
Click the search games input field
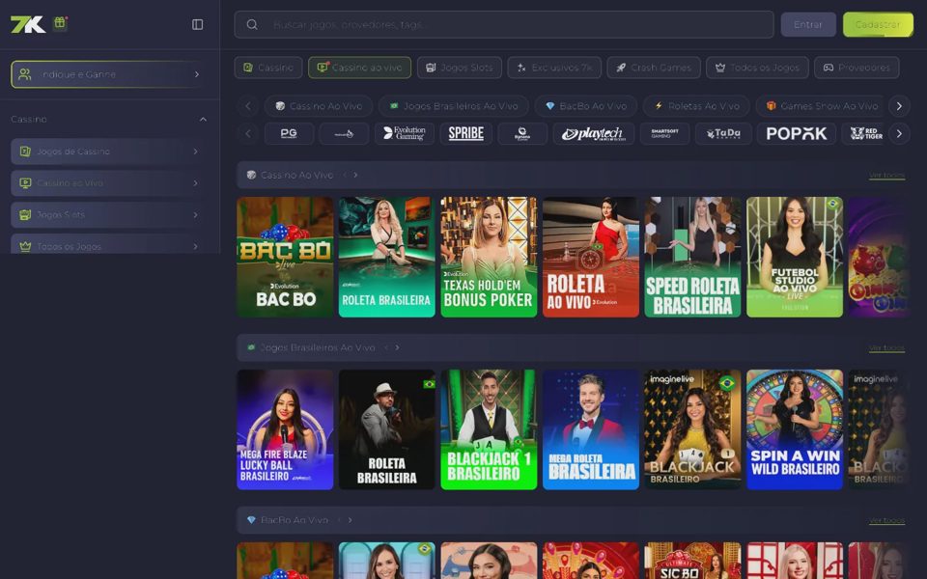(504, 25)
